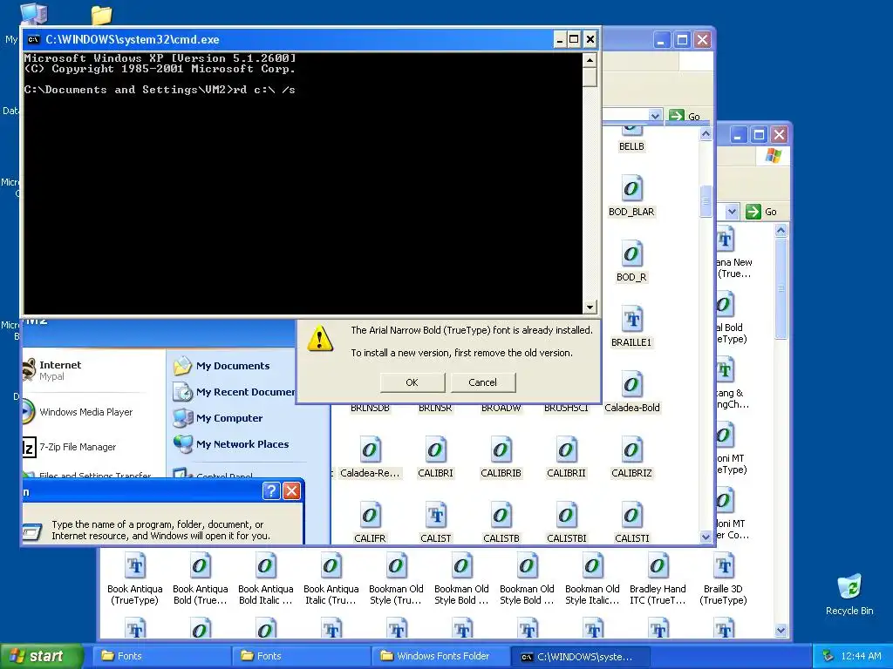Screen dimensions: 893x669
Task: Click the help question mark button in Run dialog
Action: click(x=272, y=491)
